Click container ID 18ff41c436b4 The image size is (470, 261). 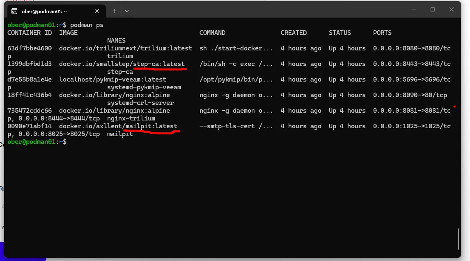[x=30, y=95]
